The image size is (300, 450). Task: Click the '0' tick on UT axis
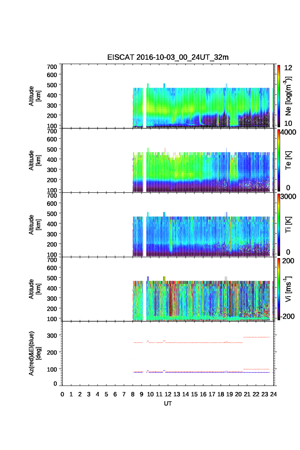click(x=62, y=394)
